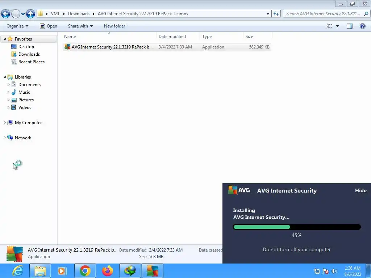Expand the Network node

point(5,138)
